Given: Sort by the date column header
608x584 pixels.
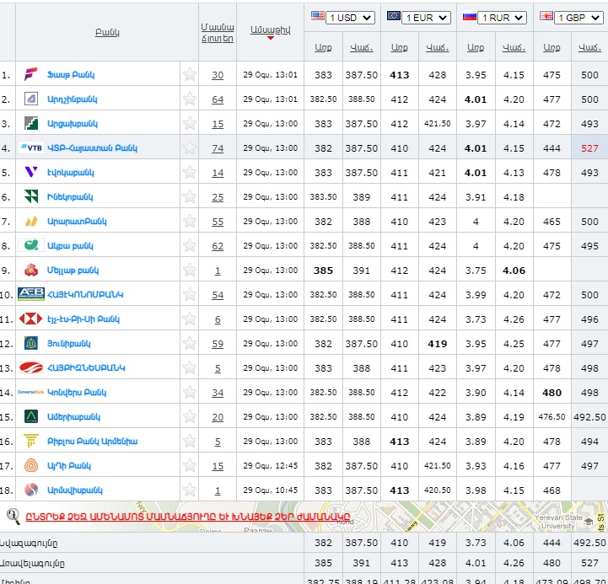Looking at the screenshot, I should tap(270, 29).
